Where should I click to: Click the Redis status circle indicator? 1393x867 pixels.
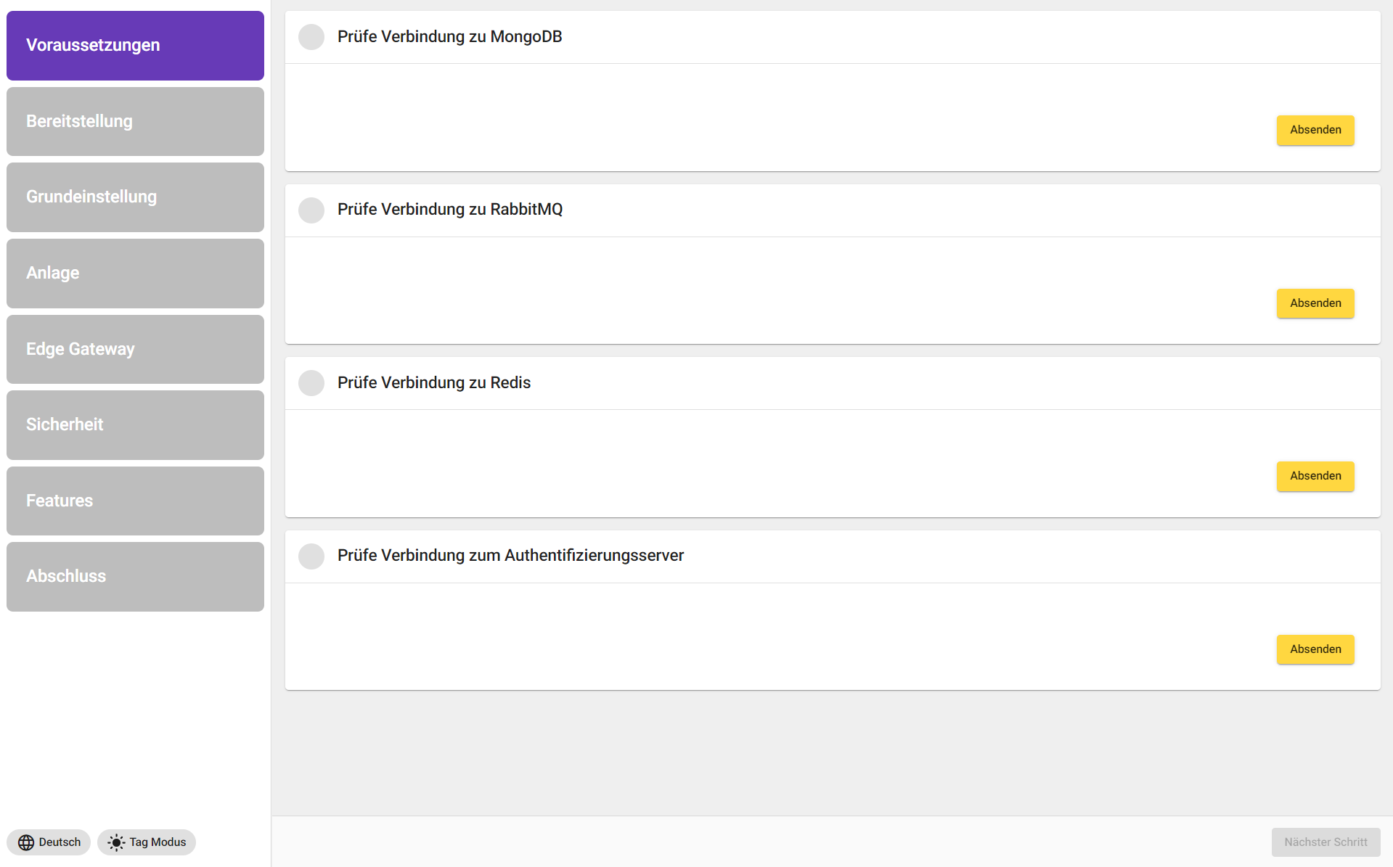point(311,383)
